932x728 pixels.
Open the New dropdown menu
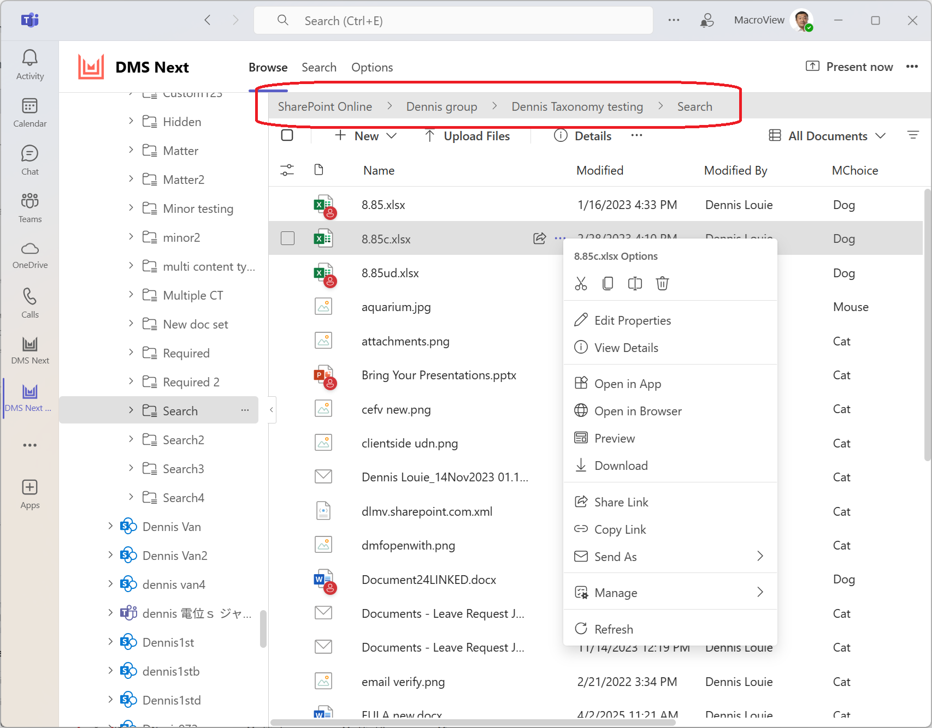point(365,136)
